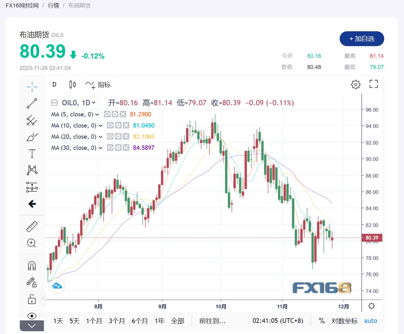Enter fullscreen chart mode
404x334 pixels.
coord(374,84)
